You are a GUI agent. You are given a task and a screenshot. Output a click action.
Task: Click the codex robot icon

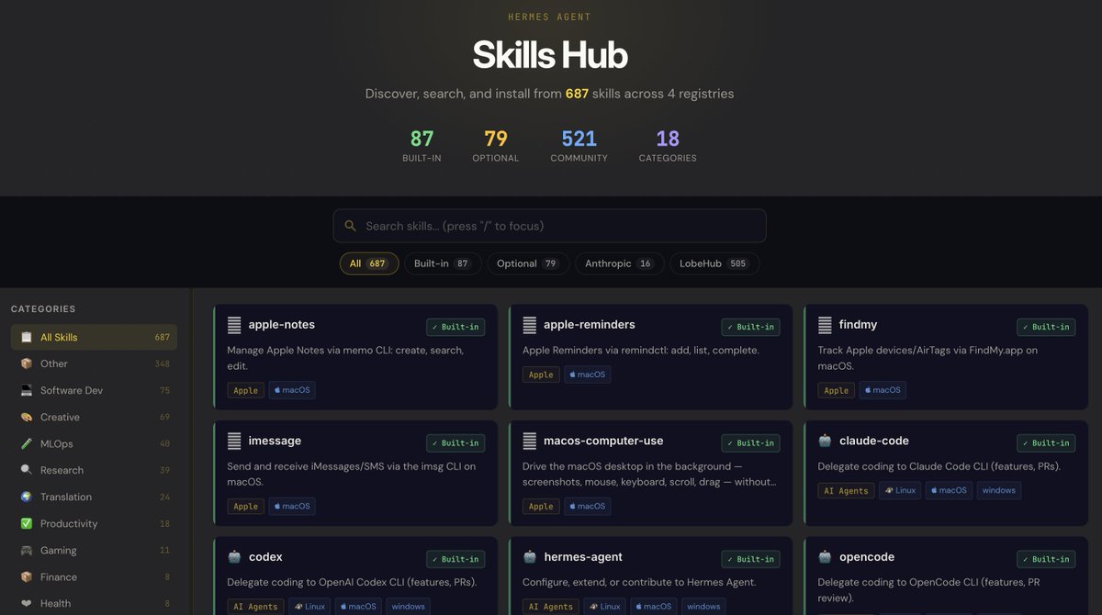click(x=234, y=557)
